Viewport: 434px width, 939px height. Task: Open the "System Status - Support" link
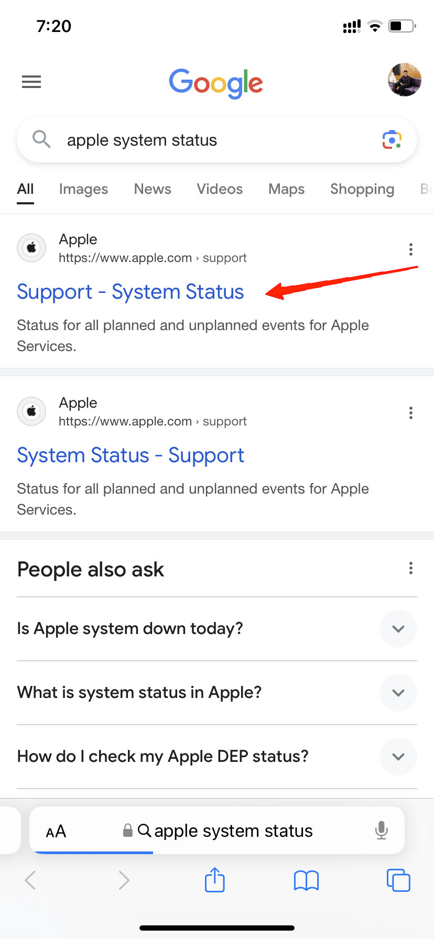pos(131,455)
